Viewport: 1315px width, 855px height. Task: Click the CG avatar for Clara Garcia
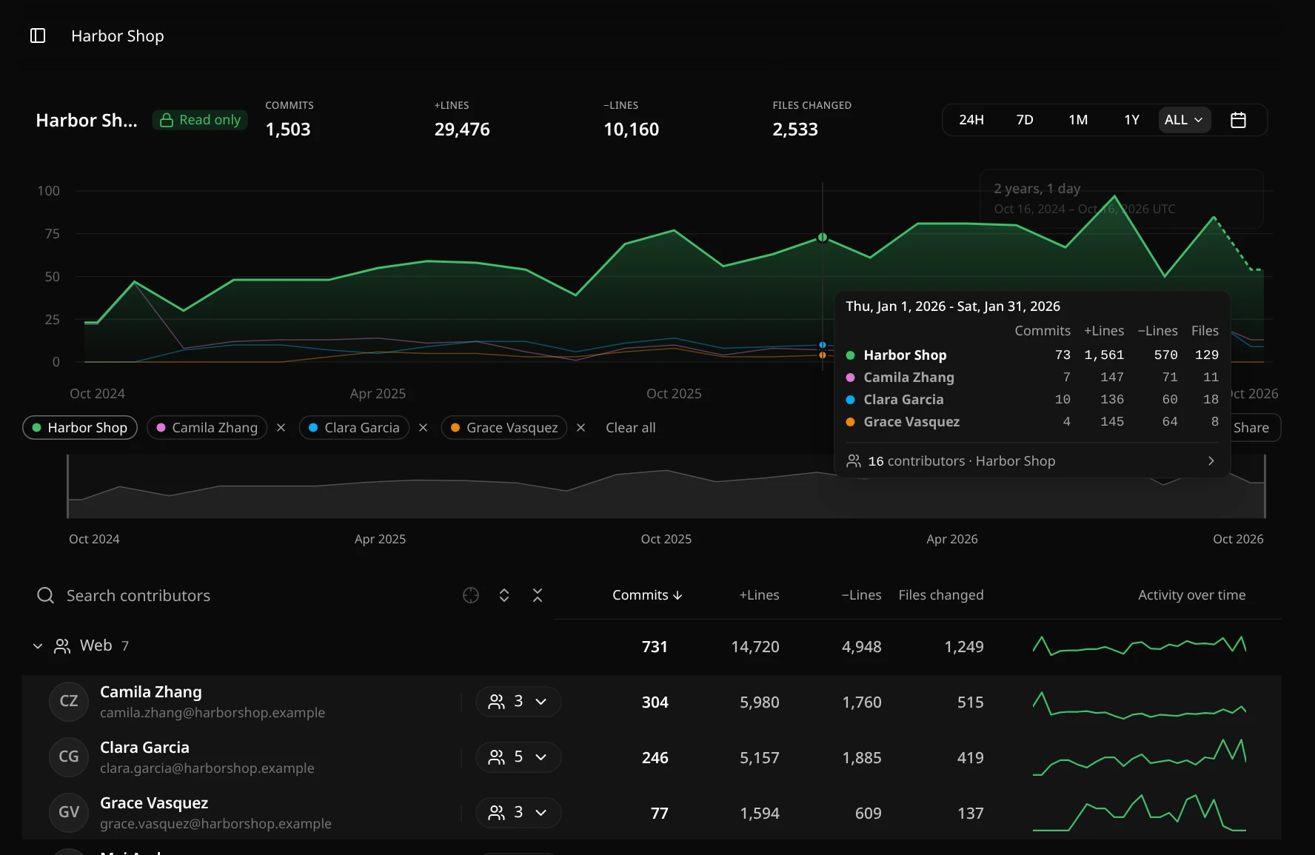(x=69, y=757)
